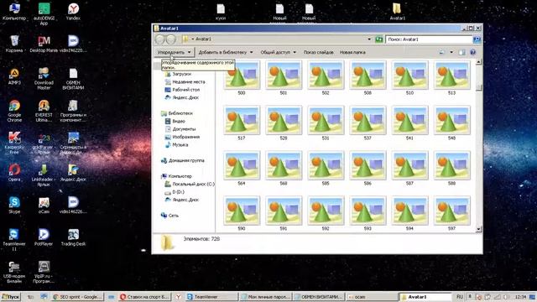Select Компьютер in navigation pane
537x302 pixels.
[177, 176]
